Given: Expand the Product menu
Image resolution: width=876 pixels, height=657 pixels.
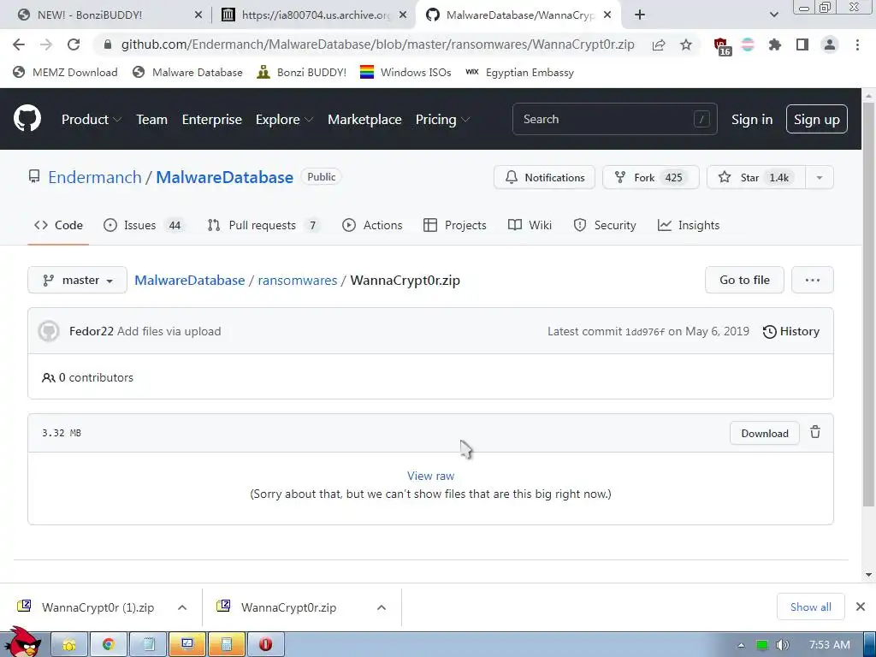Looking at the screenshot, I should (92, 120).
